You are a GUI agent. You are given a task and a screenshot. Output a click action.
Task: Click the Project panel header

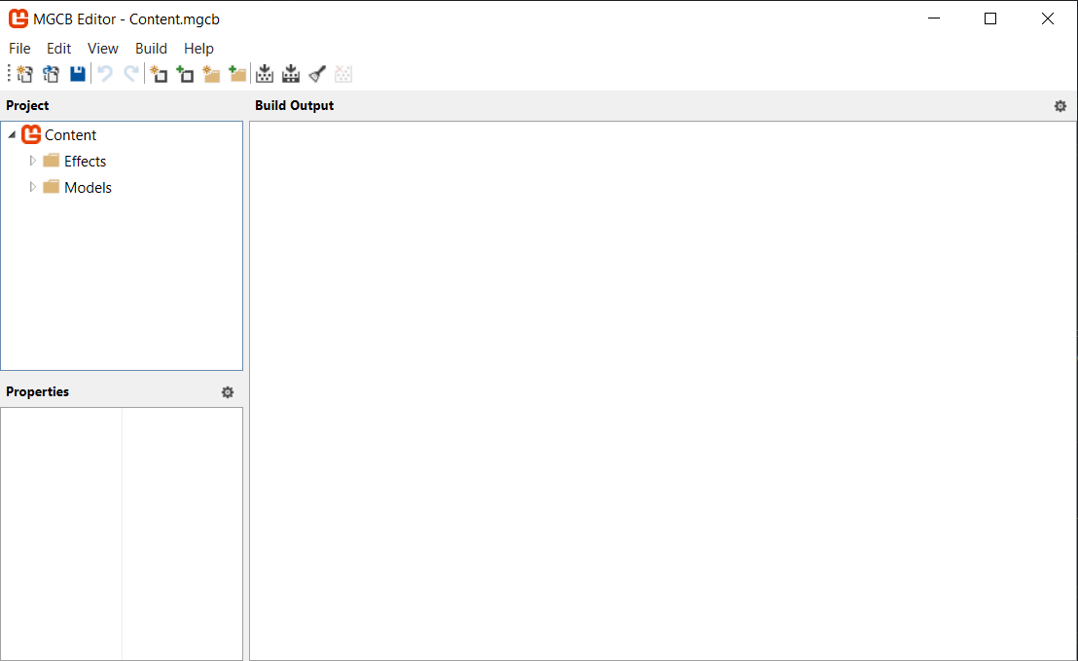pos(27,105)
